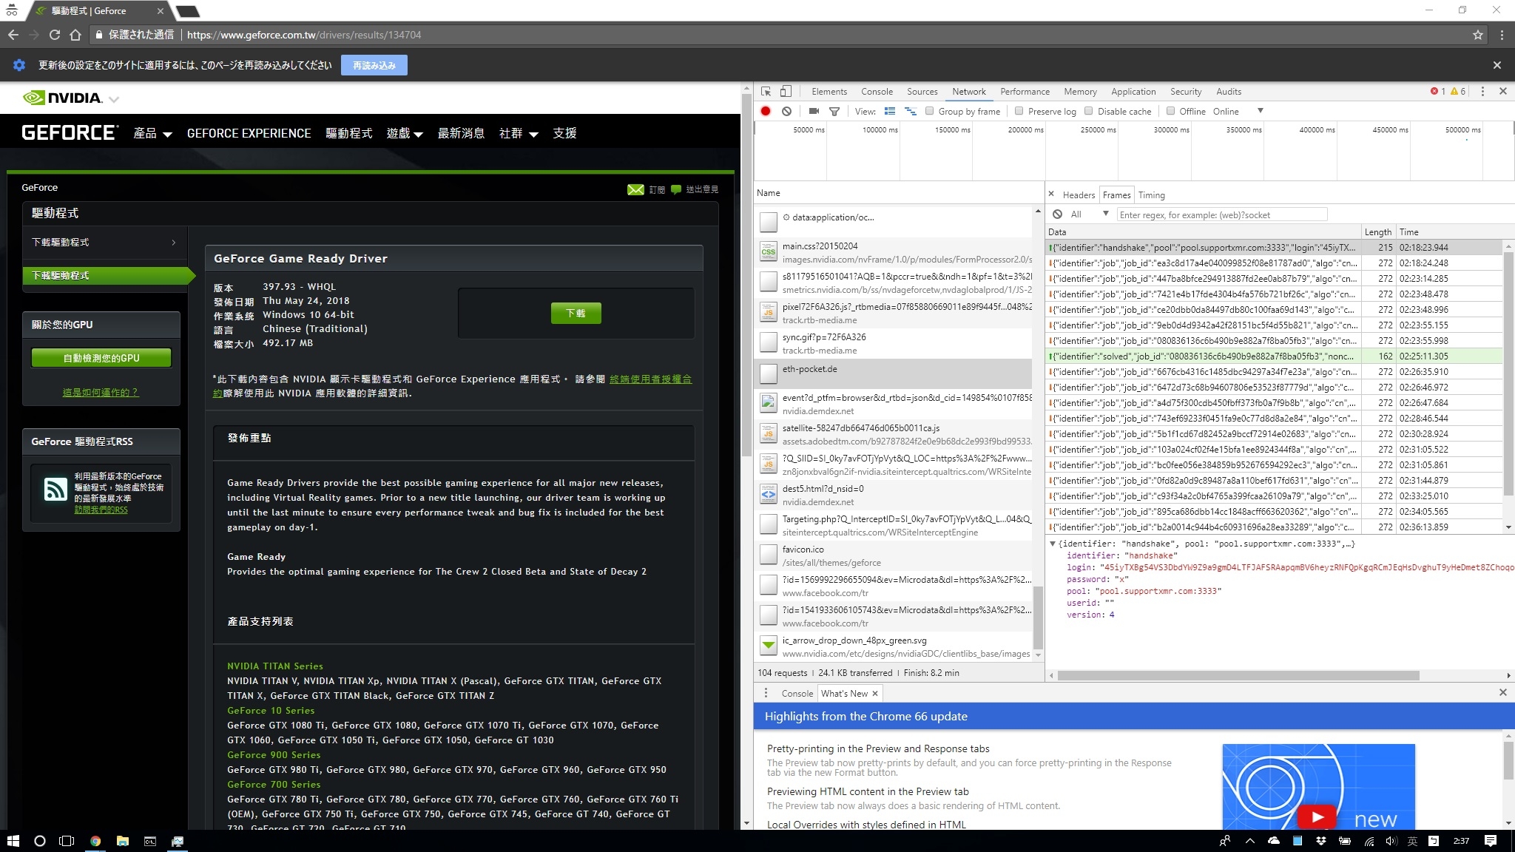This screenshot has width=1515, height=852.
Task: Open the volume control in system tray
Action: click(1391, 841)
